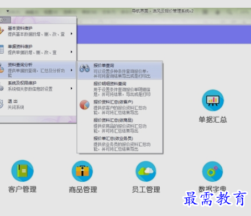Viewport: 251px width, 216px height.
Task: Click the icon beside 基本资料维护
Action: pyautogui.click(x=2, y=31)
